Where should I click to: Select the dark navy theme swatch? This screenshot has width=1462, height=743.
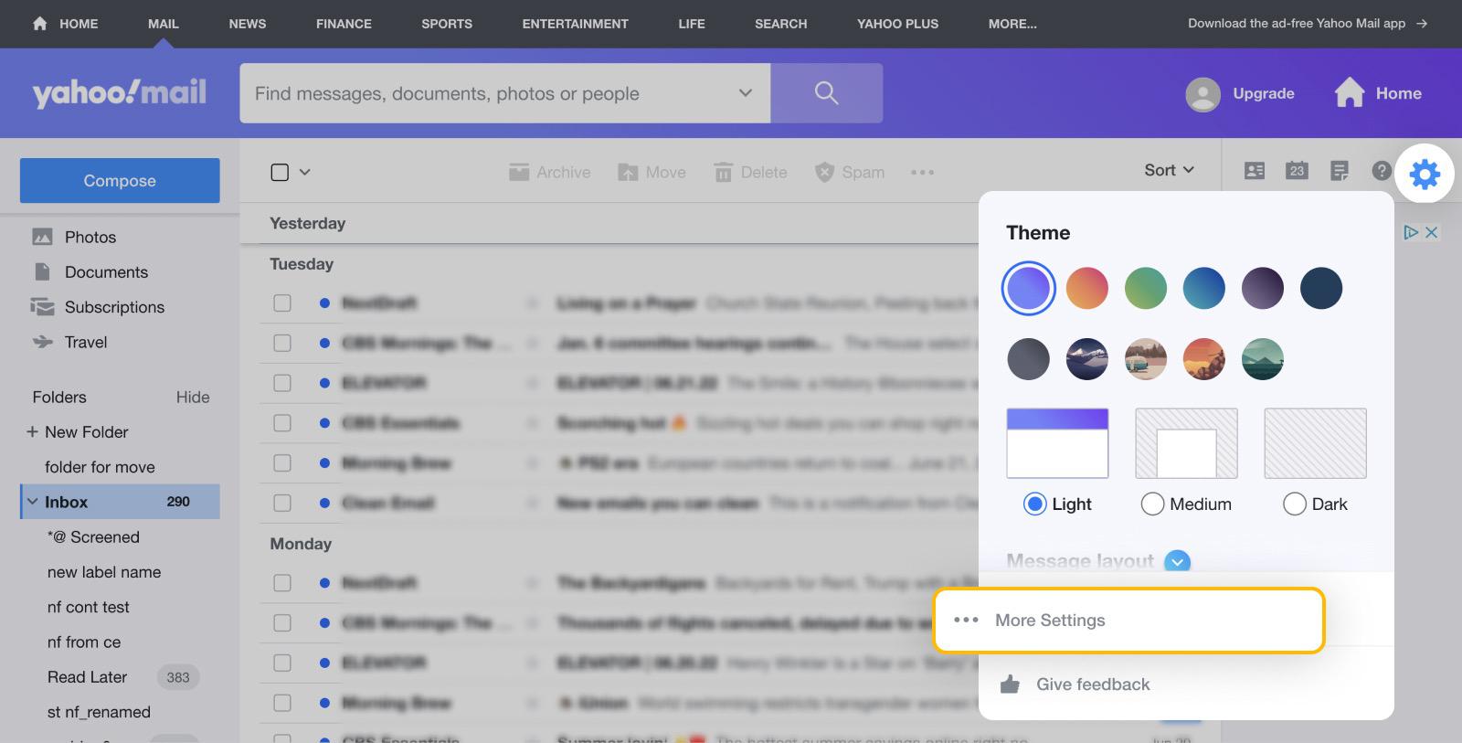click(1320, 289)
